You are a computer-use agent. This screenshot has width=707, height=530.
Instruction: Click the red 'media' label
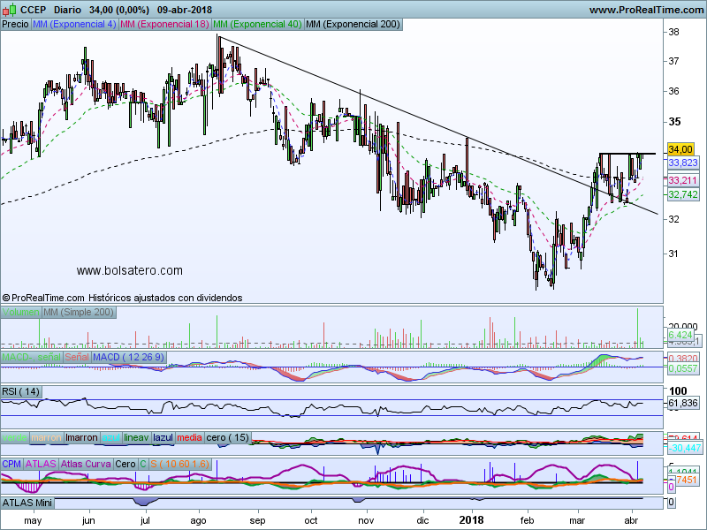189,437
